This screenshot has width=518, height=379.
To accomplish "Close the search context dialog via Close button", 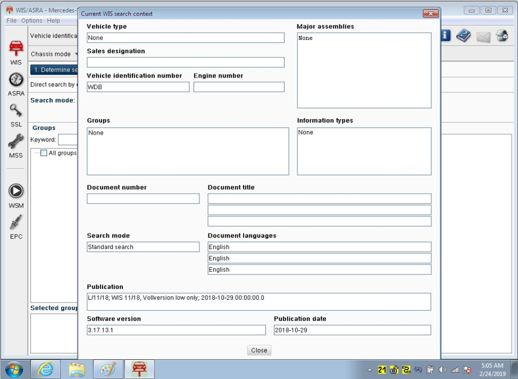I will click(x=259, y=351).
